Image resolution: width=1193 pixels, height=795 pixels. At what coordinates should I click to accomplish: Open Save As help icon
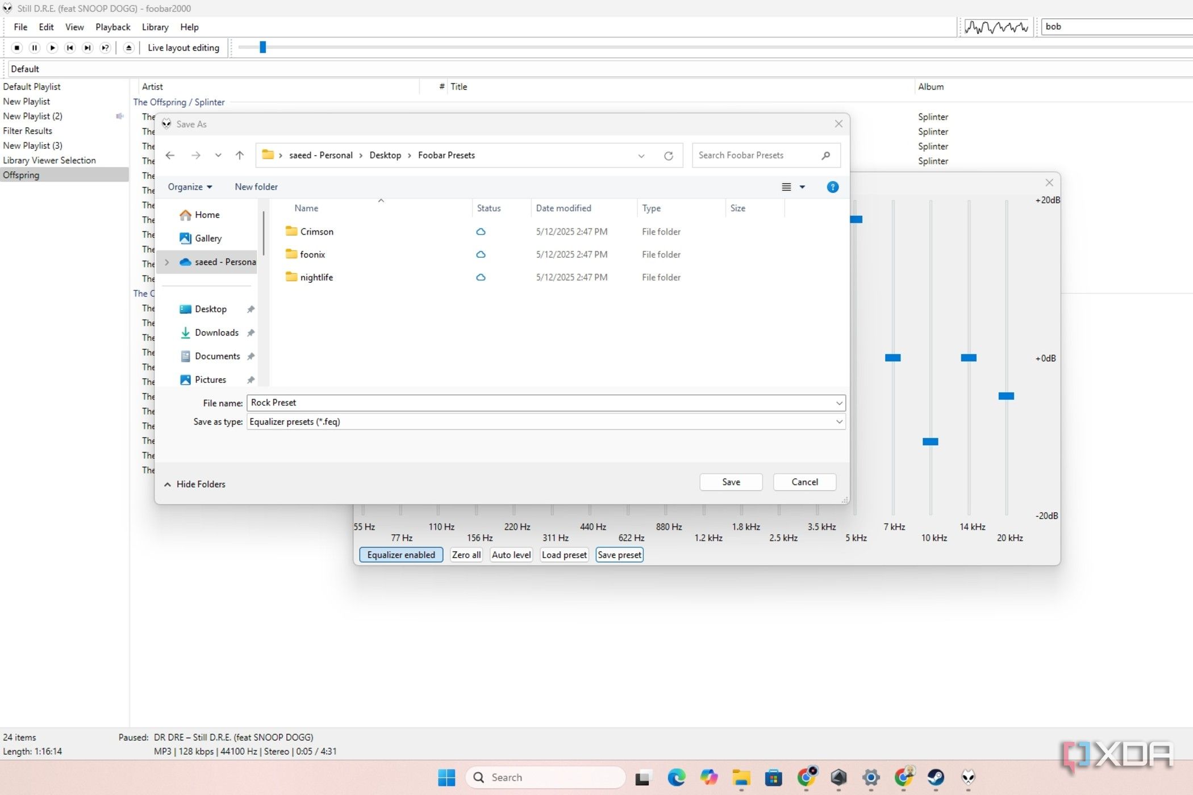point(832,187)
